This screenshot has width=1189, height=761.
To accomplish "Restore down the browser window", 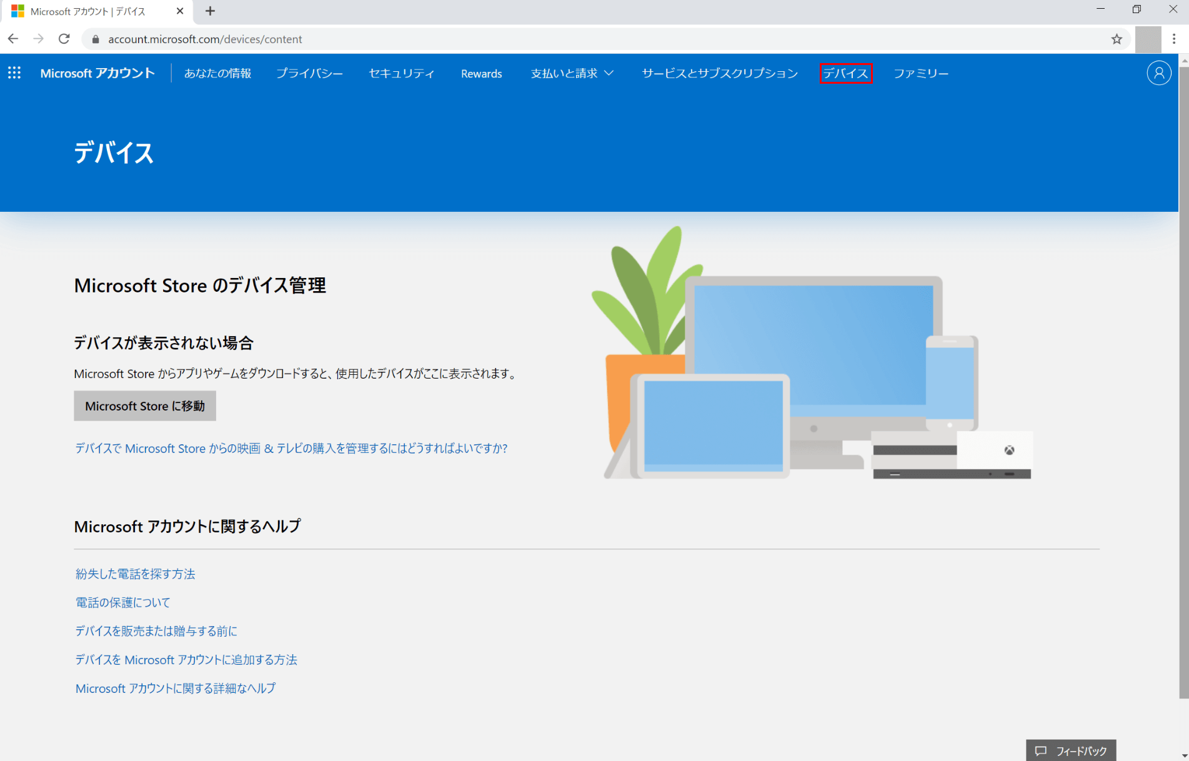I will tap(1137, 9).
